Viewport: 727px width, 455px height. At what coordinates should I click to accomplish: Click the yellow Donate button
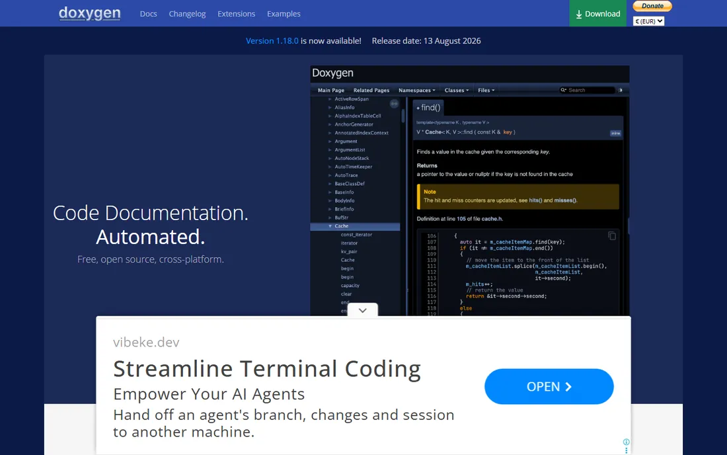(x=652, y=6)
